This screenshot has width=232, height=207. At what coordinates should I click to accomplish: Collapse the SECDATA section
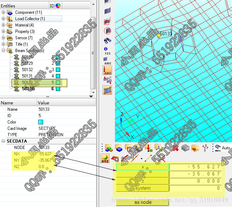point(4,141)
